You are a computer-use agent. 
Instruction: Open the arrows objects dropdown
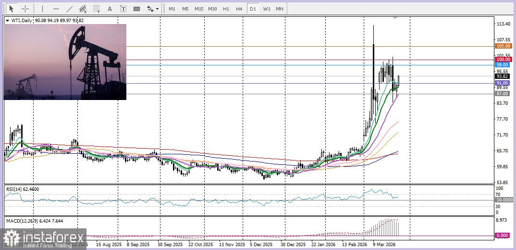tap(152, 9)
